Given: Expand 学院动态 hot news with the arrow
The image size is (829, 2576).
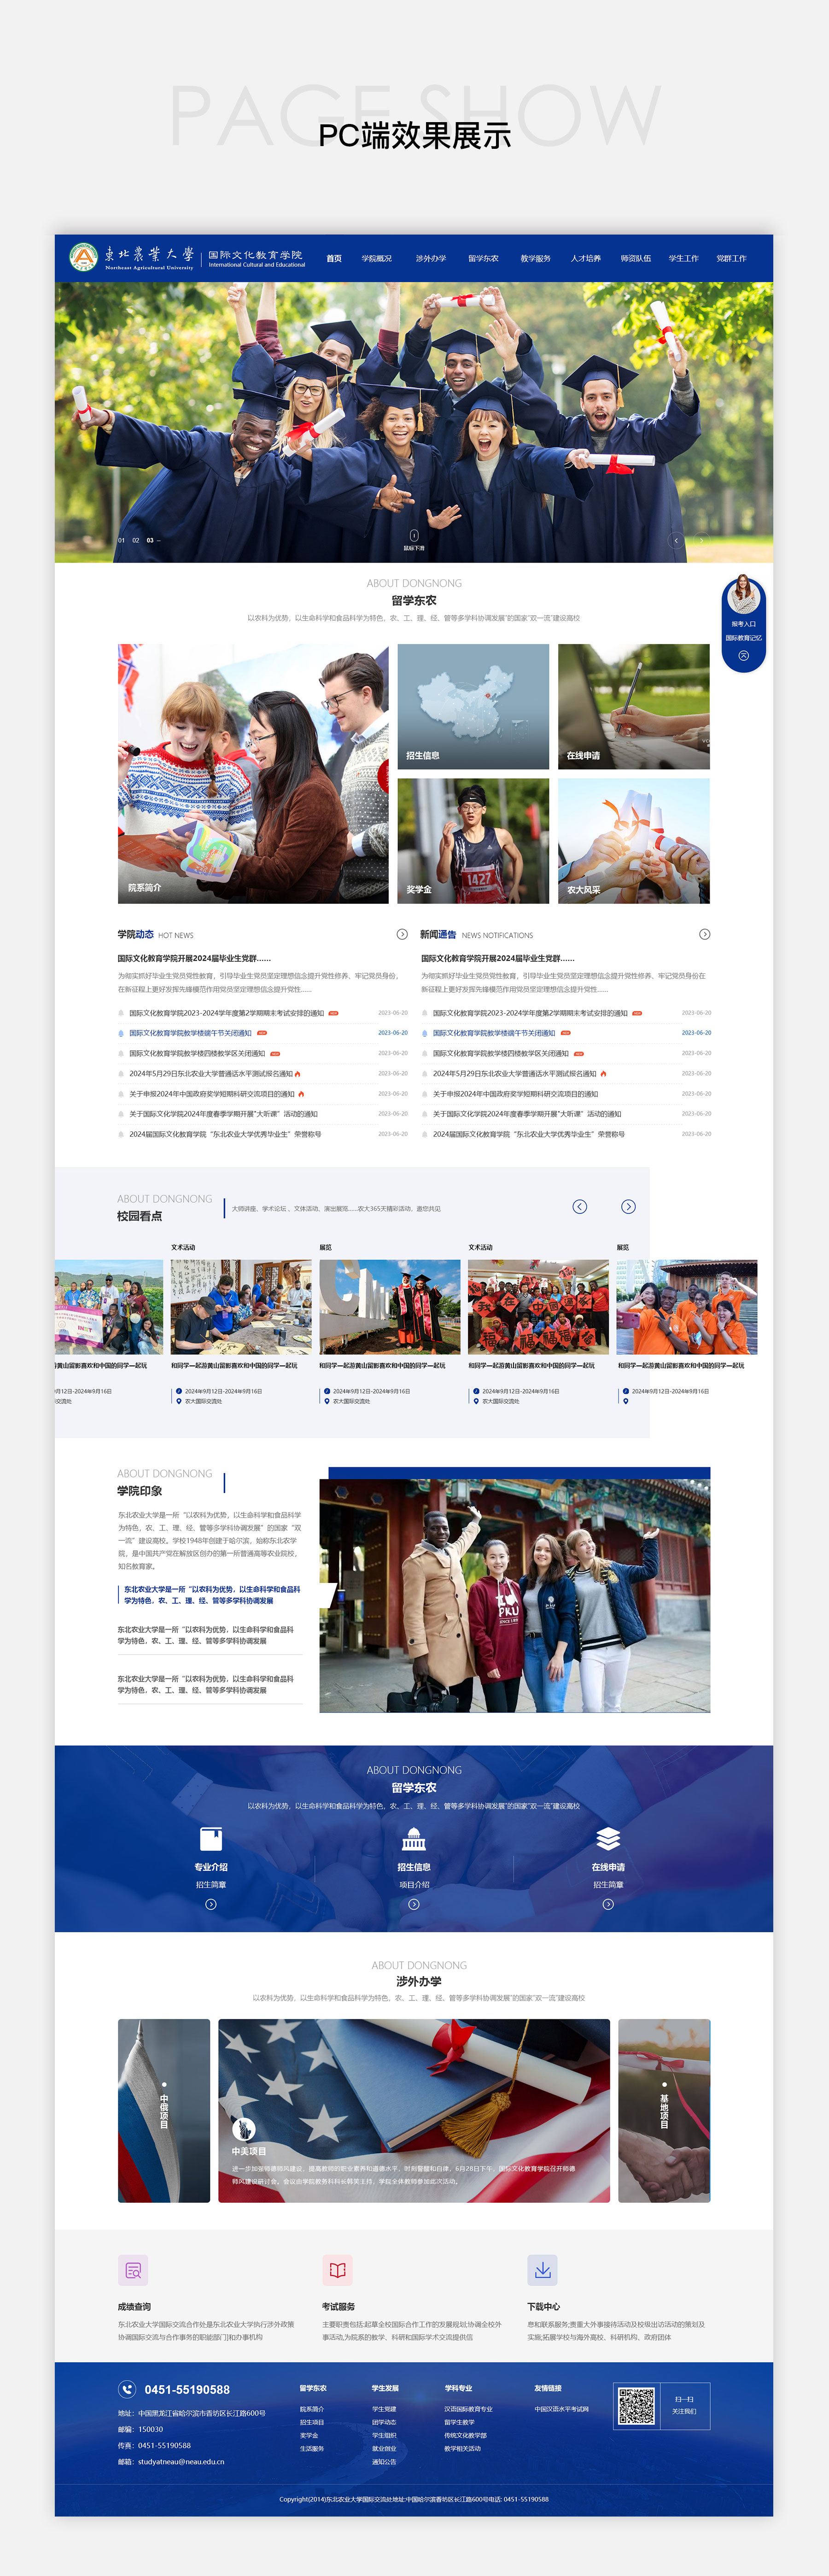Looking at the screenshot, I should point(402,934).
